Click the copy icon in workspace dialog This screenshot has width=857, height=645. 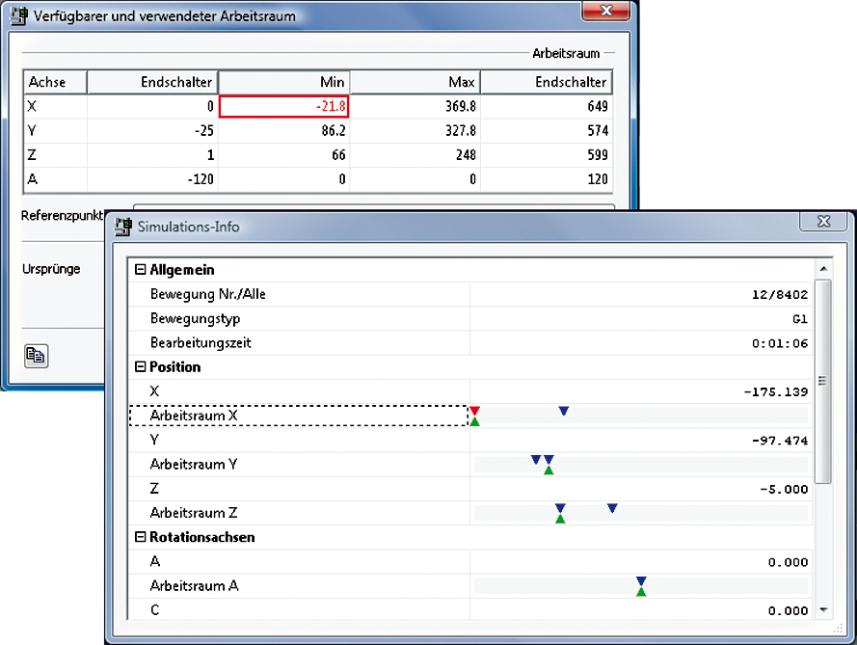tap(36, 356)
